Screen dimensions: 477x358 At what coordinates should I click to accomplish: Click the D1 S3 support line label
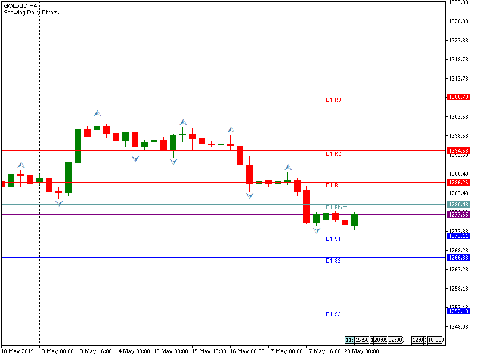pyautogui.click(x=333, y=314)
